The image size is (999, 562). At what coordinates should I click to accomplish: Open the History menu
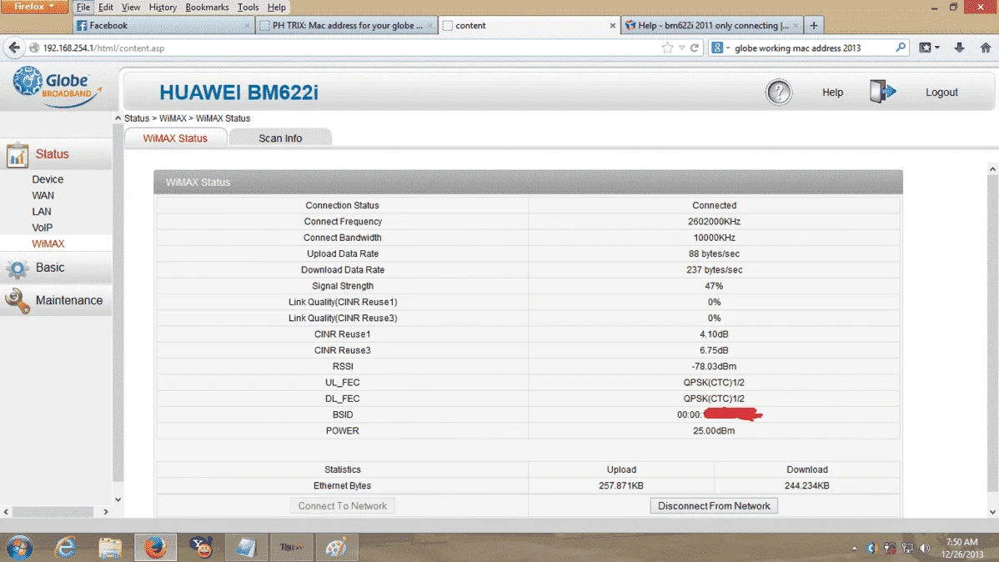(x=163, y=7)
